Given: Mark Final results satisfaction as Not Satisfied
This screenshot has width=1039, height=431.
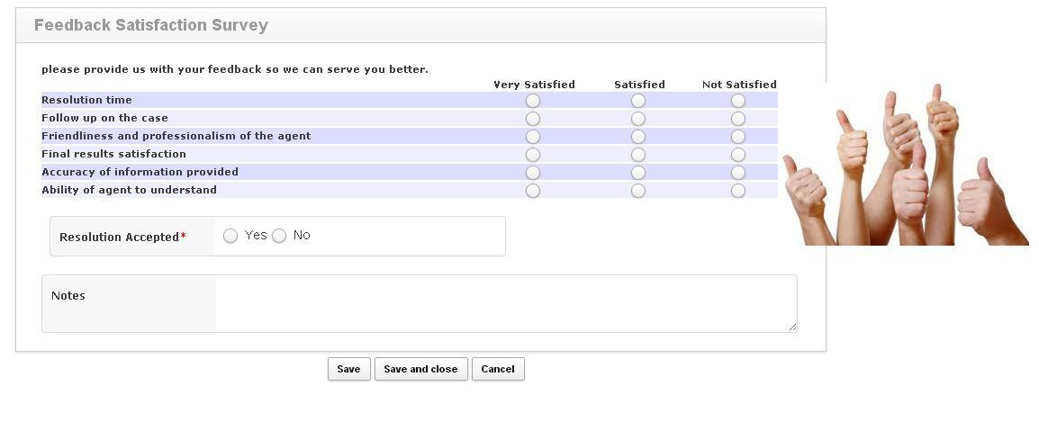Looking at the screenshot, I should 738,155.
